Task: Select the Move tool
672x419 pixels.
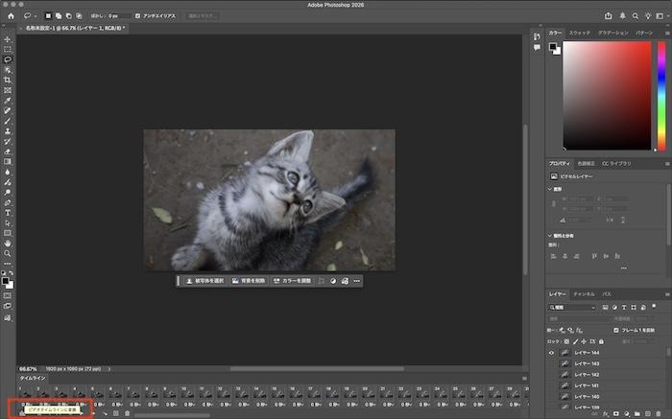Action: pyautogui.click(x=8, y=39)
